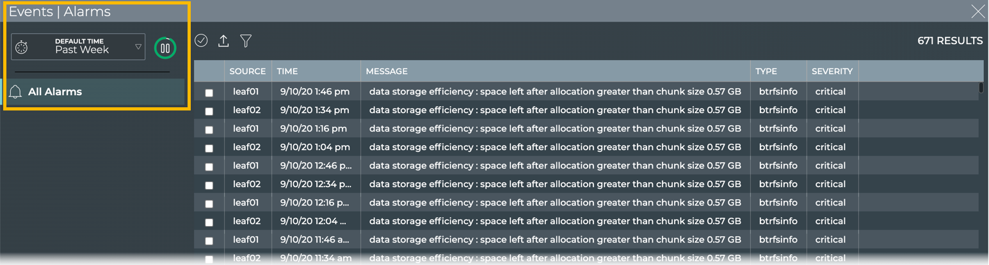
Task: Click the table's vertical scrollbar thumb
Action: click(981, 88)
